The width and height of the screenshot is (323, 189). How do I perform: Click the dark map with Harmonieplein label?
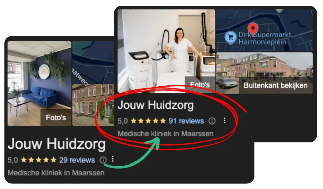tap(264, 31)
